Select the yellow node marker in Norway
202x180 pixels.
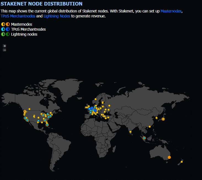click(x=95, y=99)
